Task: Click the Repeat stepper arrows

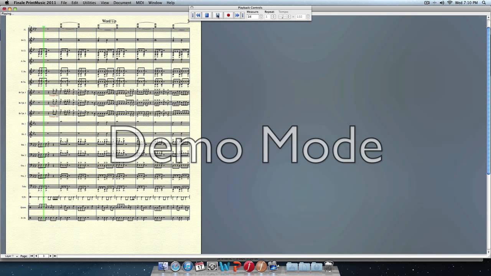Action: 274,17
